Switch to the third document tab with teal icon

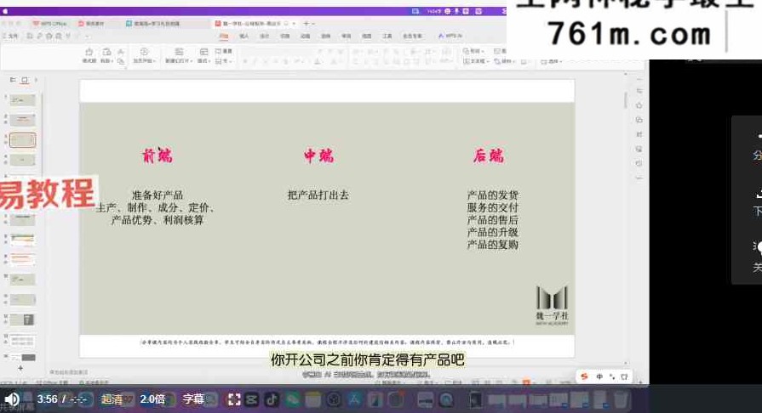[152, 23]
